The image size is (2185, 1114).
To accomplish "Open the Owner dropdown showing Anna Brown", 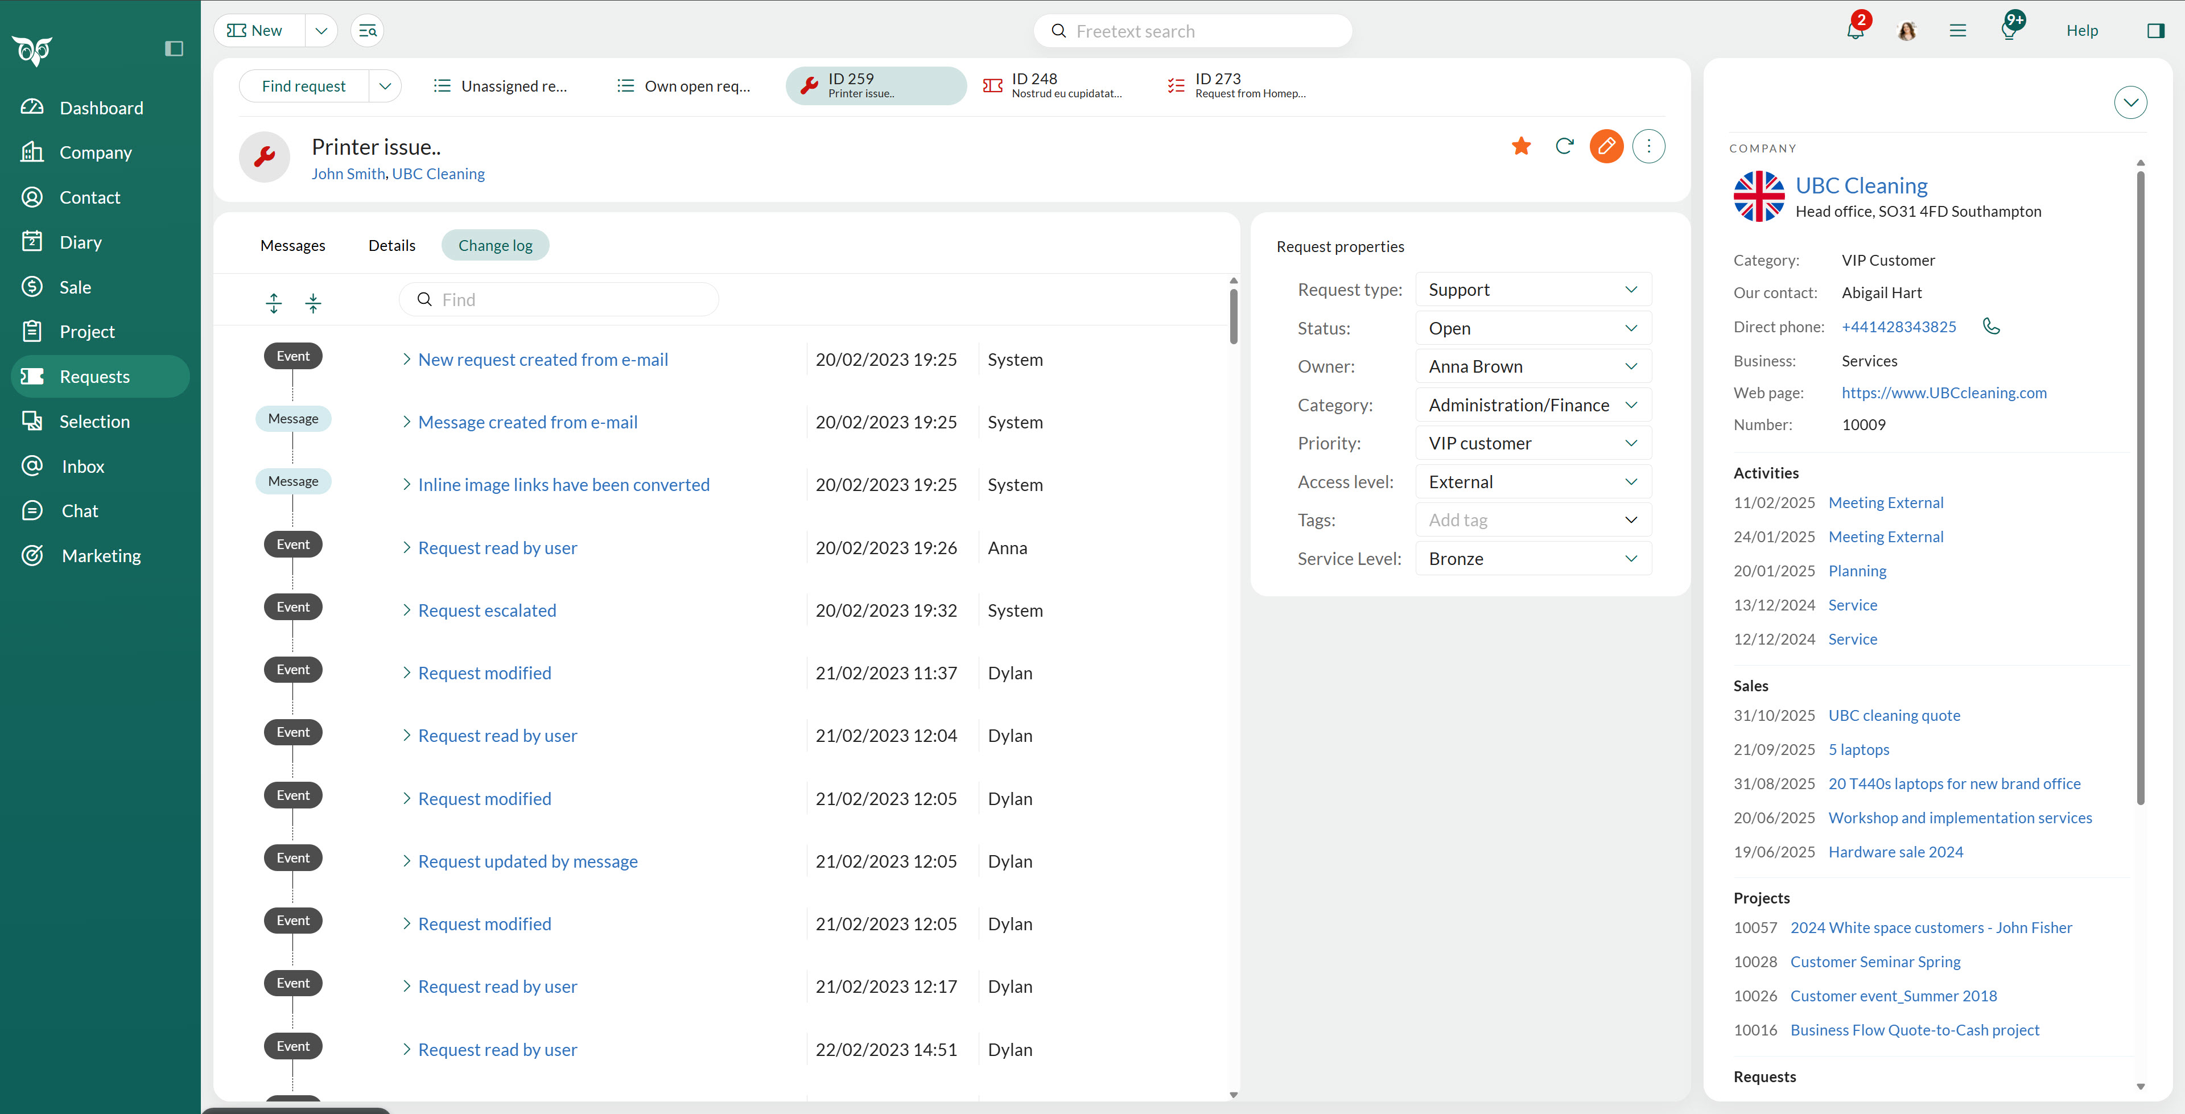I will [1533, 366].
